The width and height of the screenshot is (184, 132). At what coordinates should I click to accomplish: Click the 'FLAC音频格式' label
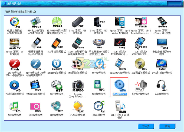coord(78,115)
